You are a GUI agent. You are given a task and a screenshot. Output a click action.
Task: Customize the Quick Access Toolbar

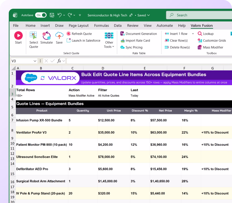80,15
